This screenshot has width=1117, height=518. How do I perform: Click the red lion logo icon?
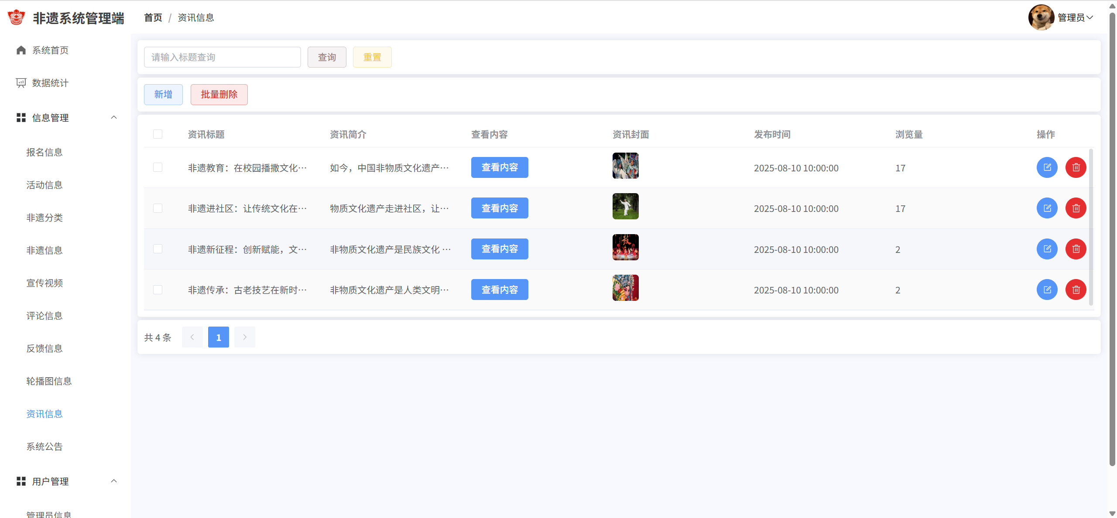17,17
